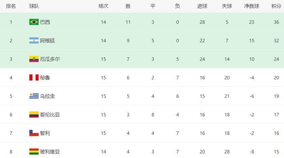
Task: Click the Peru flag icon
Action: (x=34, y=77)
